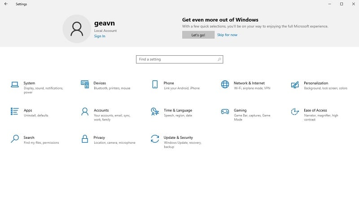Select the Ease of Access label

(x=315, y=110)
